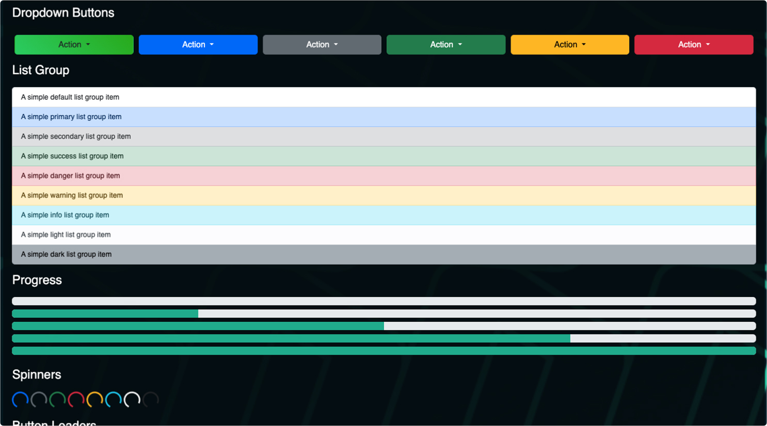
Task: Click the completely filled progress bar
Action: (x=384, y=351)
